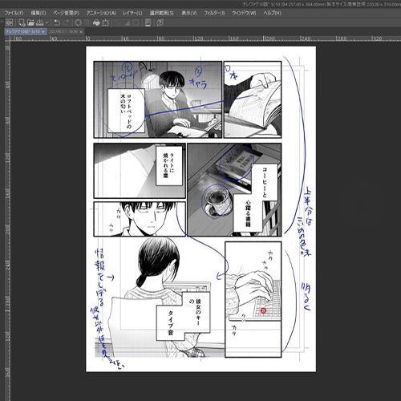Click the Clear (delete) burst icon
The width and height of the screenshot is (401, 401).
tap(78, 22)
